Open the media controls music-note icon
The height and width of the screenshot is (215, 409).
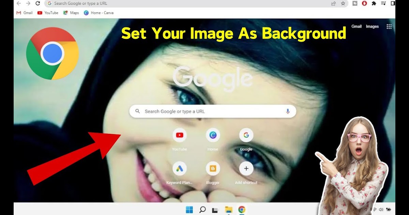(x=383, y=3)
